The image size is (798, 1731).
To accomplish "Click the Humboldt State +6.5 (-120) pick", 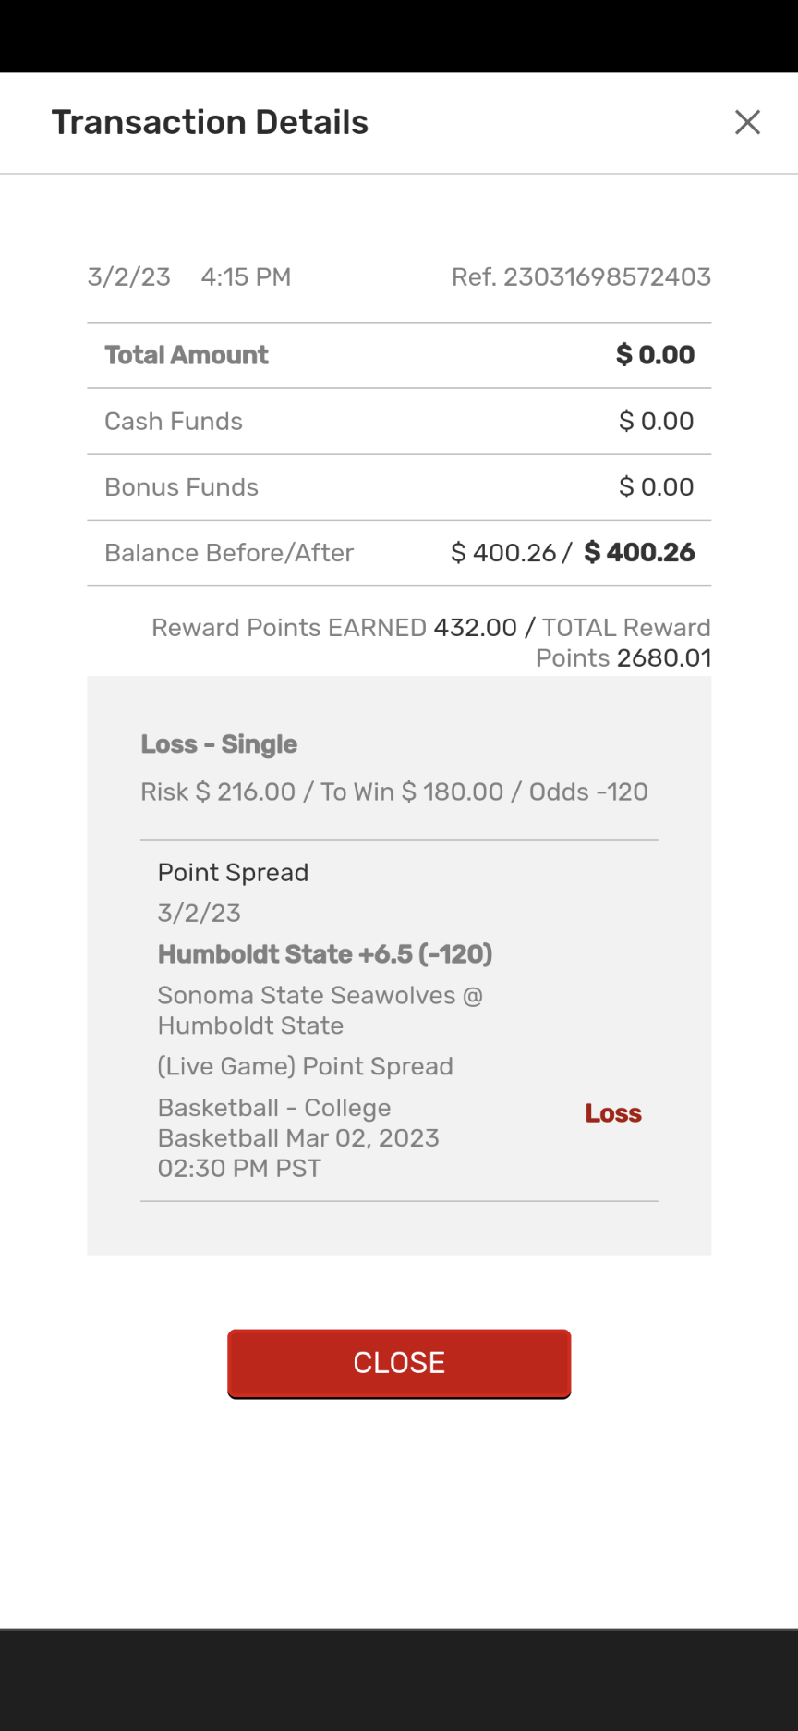I will [325, 954].
